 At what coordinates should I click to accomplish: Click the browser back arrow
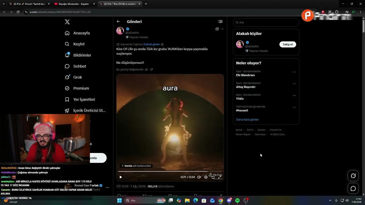point(4,12)
